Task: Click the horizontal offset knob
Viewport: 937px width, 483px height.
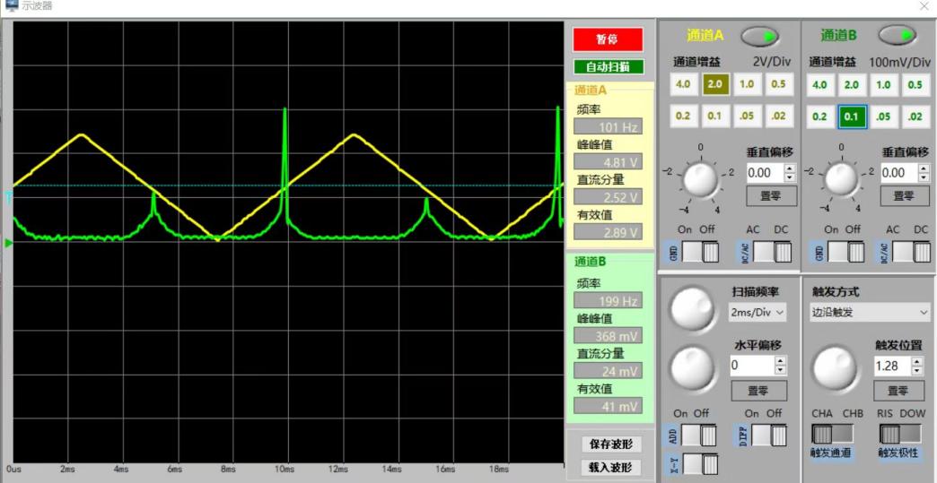Action: tap(693, 366)
